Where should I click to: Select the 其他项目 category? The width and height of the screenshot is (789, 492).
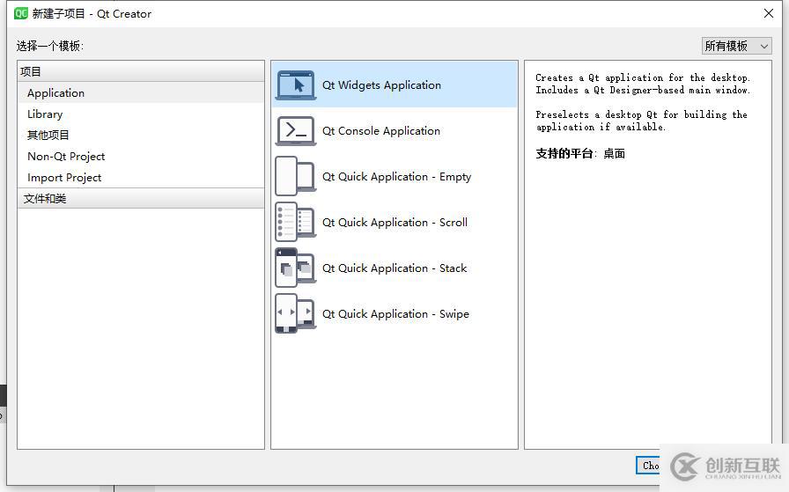click(48, 136)
